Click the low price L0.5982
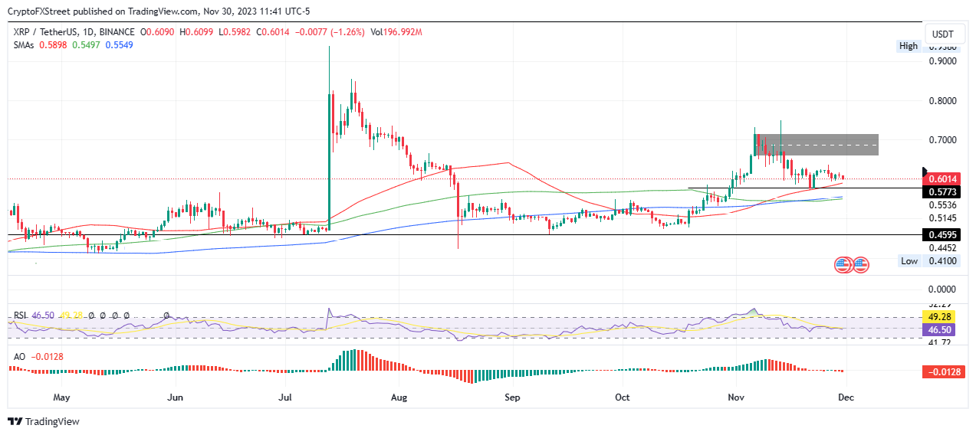976x435 pixels. 236,32
